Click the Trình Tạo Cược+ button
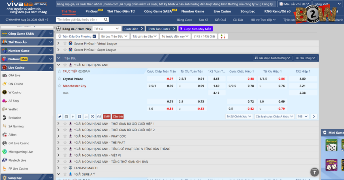The height and width of the screenshot is (180, 344). [161, 29]
